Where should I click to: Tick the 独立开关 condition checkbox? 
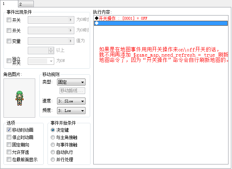[x=9, y=61]
